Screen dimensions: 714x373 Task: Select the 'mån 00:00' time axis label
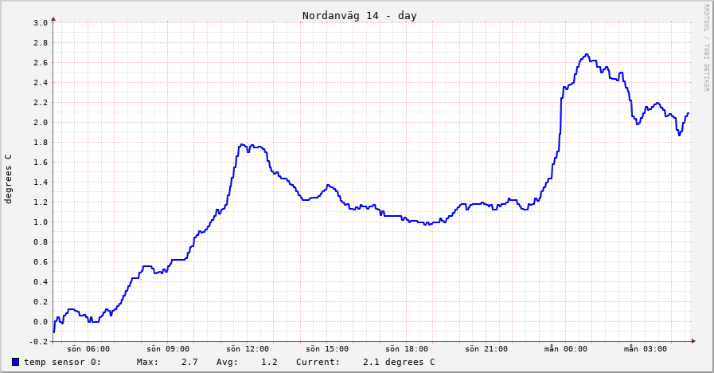566,348
